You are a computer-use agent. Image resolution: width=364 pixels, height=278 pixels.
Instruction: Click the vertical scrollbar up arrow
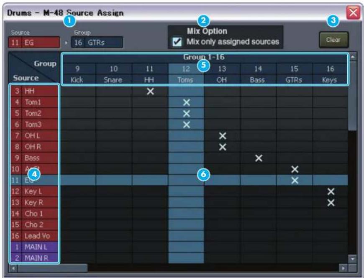click(x=353, y=57)
